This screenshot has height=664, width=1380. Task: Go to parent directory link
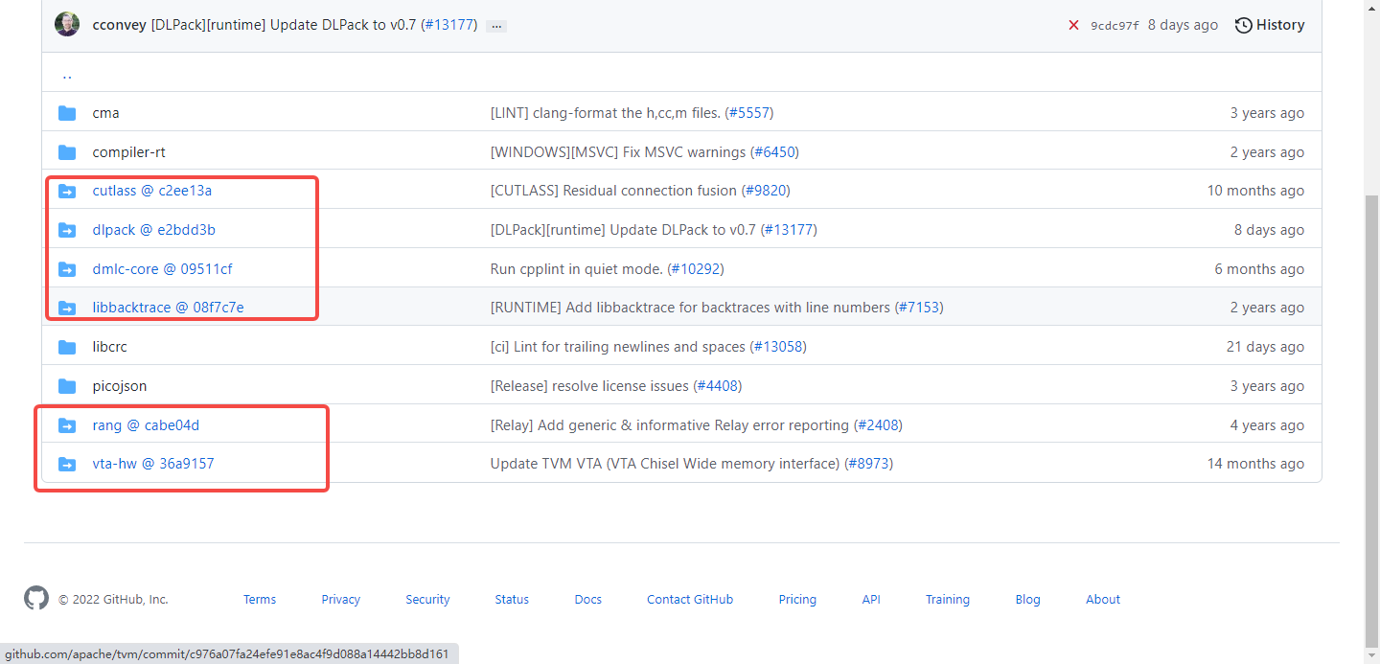(x=67, y=75)
